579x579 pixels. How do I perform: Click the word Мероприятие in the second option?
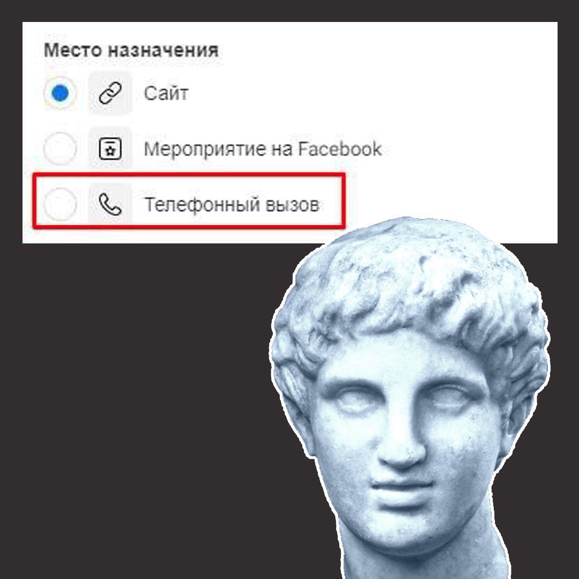click(205, 149)
